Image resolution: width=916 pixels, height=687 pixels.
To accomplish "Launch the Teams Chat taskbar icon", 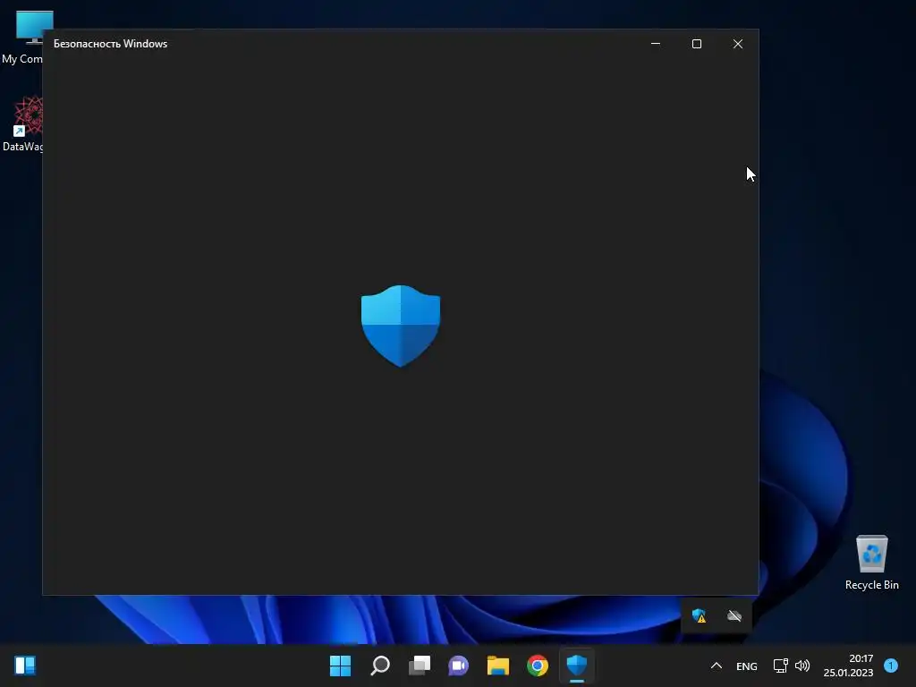I will 459,666.
